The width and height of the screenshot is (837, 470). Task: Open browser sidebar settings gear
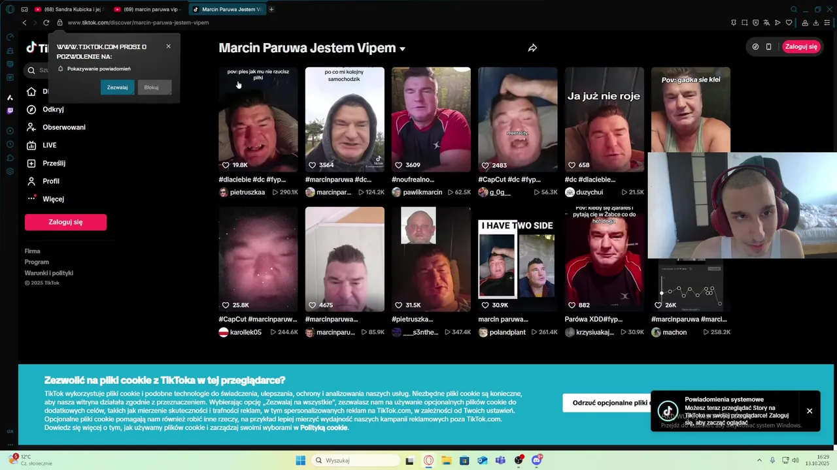[10, 172]
